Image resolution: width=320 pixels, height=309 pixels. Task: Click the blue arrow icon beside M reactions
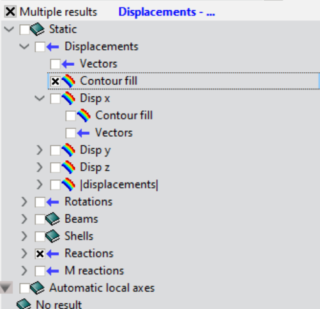(52, 271)
